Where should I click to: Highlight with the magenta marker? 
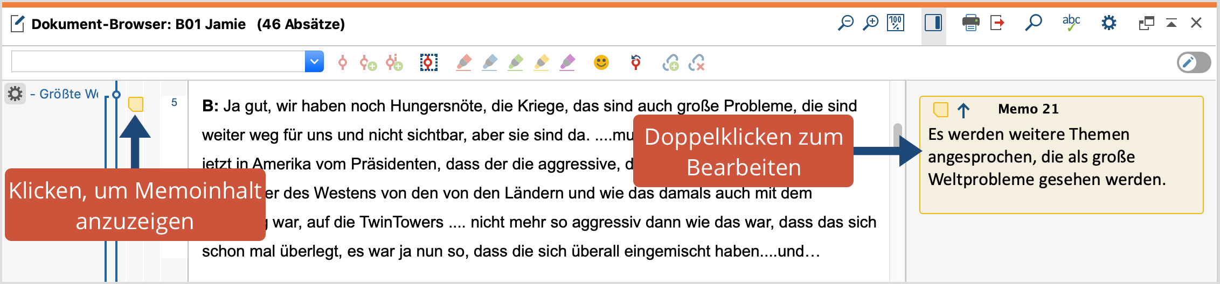(x=567, y=63)
